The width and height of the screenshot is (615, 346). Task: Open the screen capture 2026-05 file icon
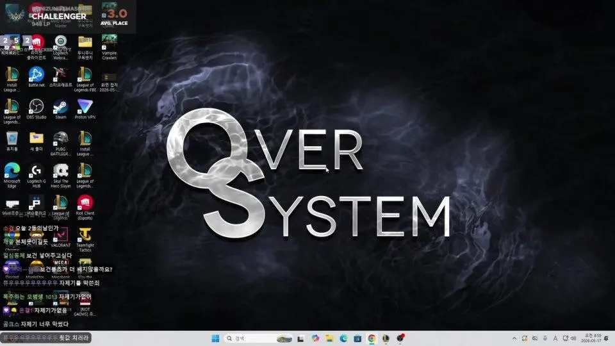pyautogui.click(x=109, y=81)
